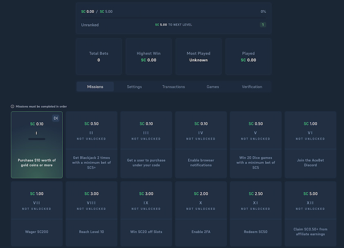344x248 pixels.
Task: Open the Verification tab
Action: (x=252, y=87)
